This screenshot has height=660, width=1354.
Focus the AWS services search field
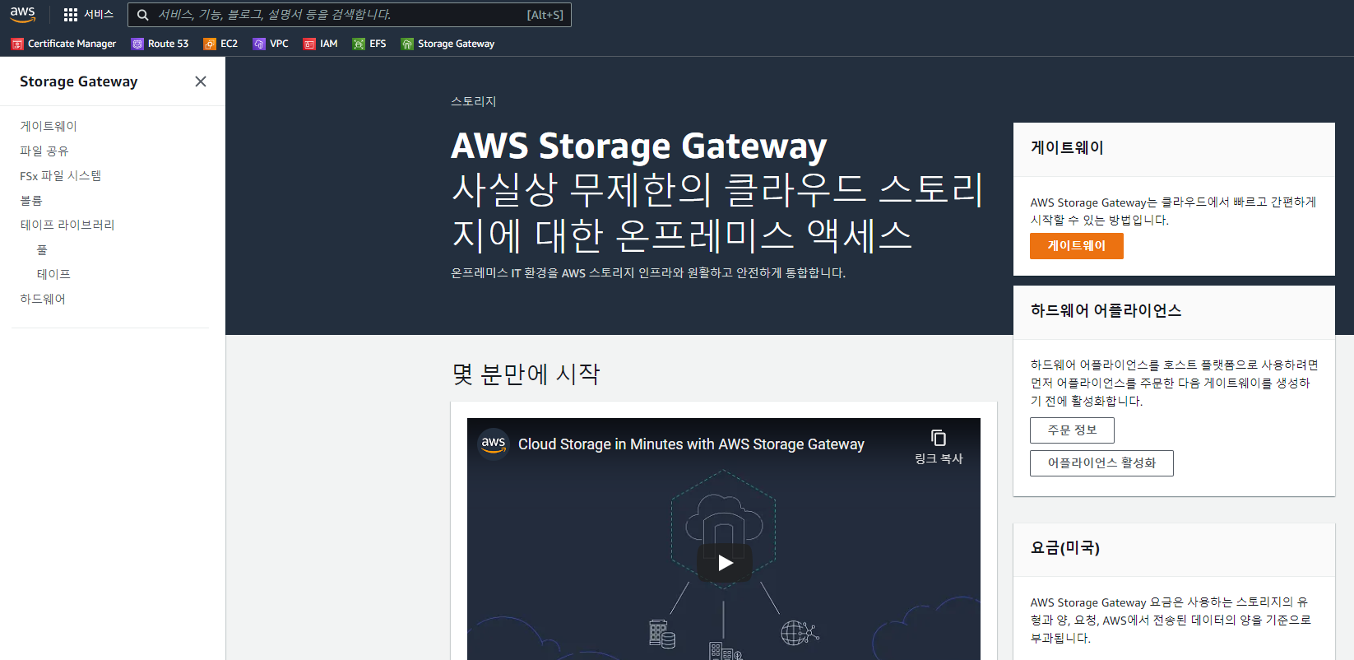click(350, 15)
